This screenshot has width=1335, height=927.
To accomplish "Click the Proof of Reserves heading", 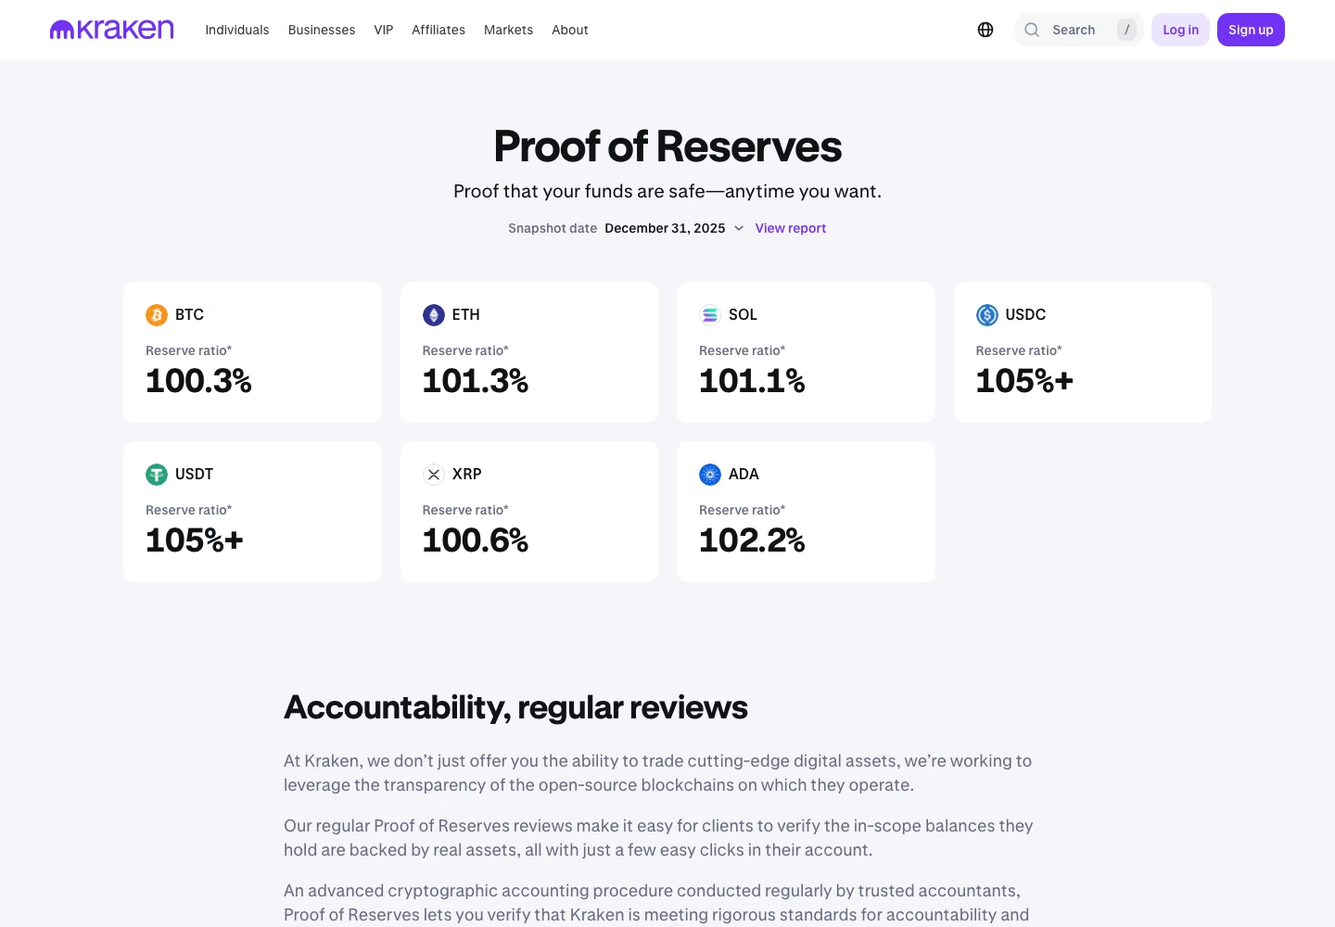I will click(667, 146).
